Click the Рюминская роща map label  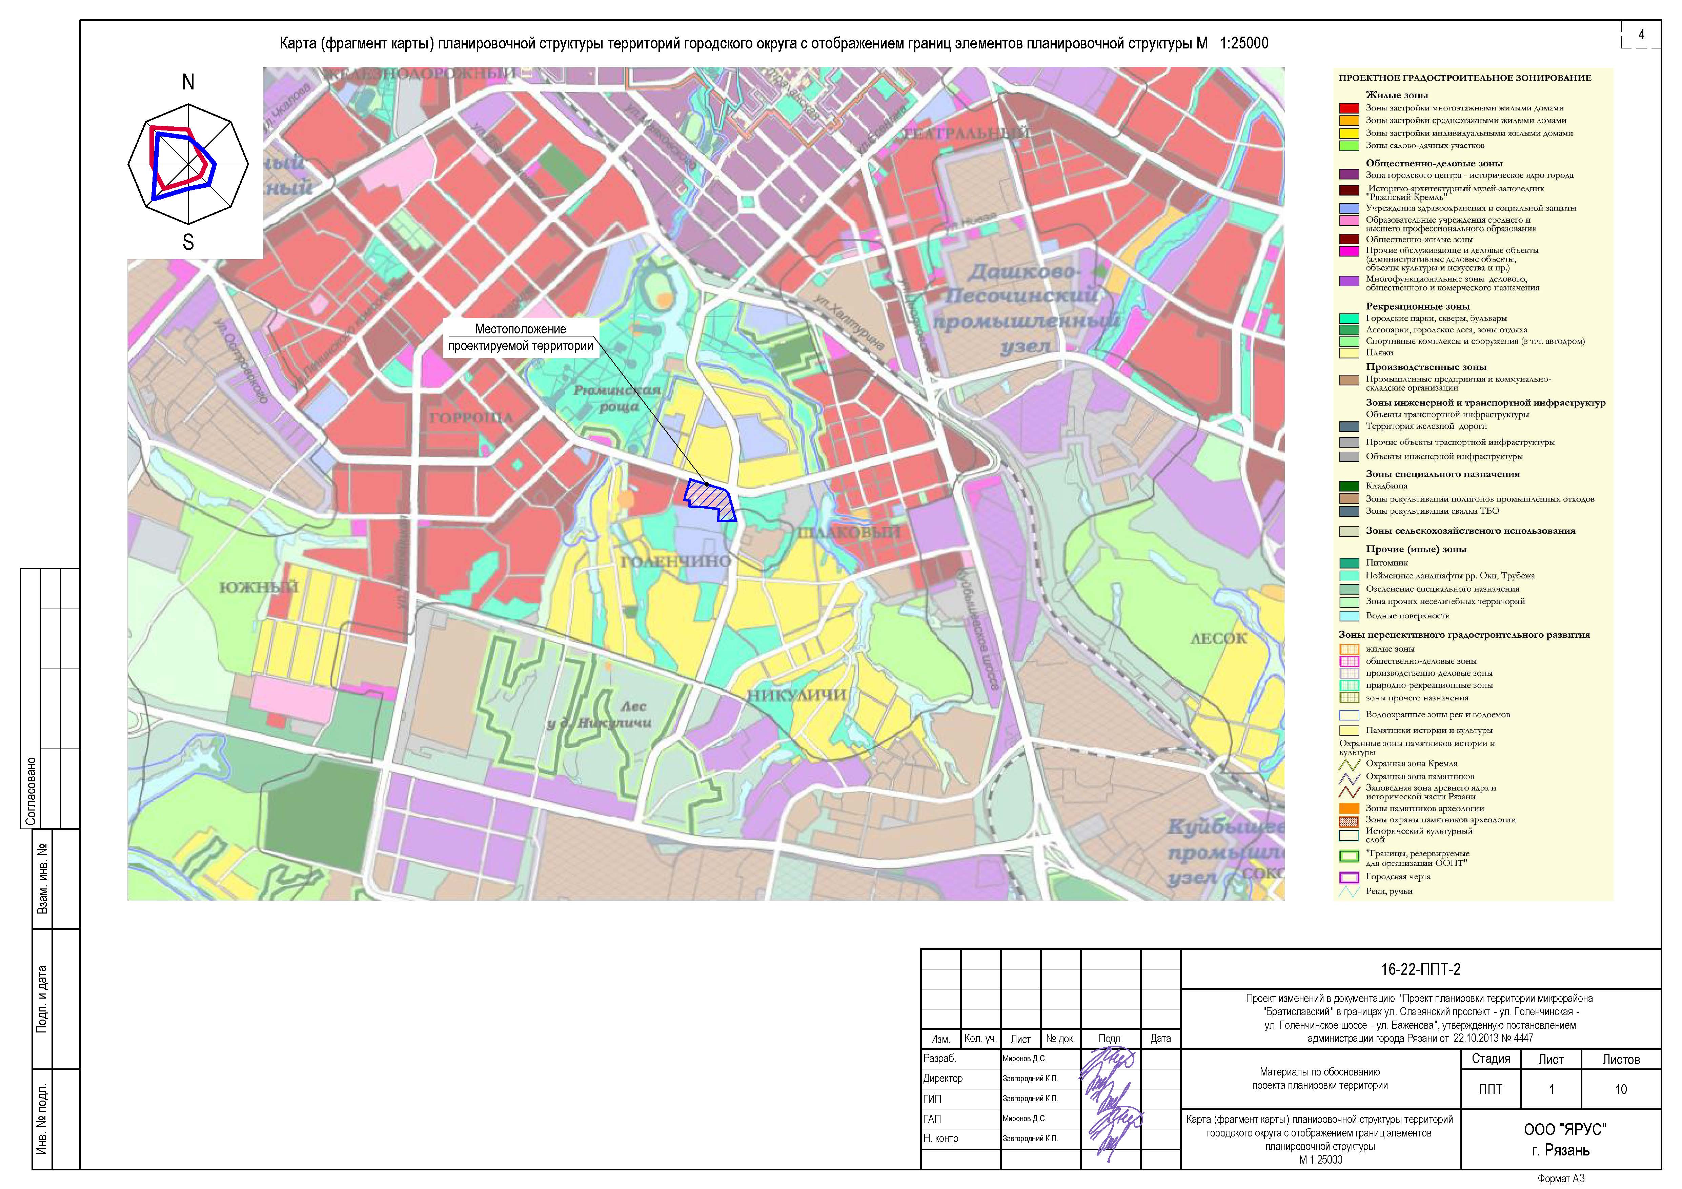click(617, 398)
